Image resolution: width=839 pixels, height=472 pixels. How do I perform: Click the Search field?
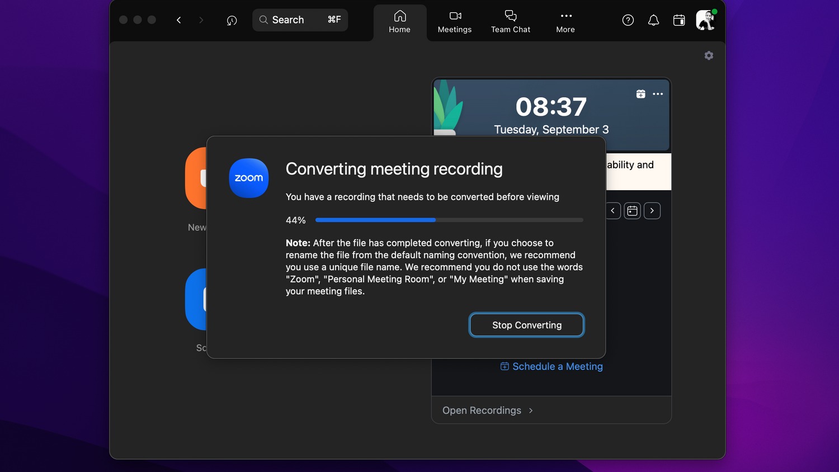tap(300, 20)
